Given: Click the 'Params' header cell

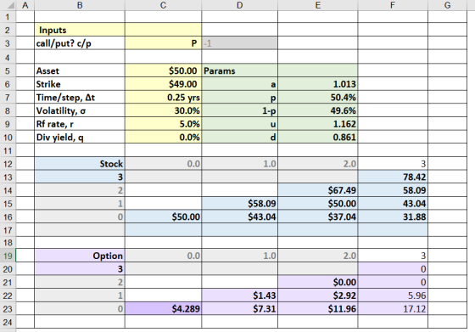Looking at the screenshot, I should pos(239,70).
